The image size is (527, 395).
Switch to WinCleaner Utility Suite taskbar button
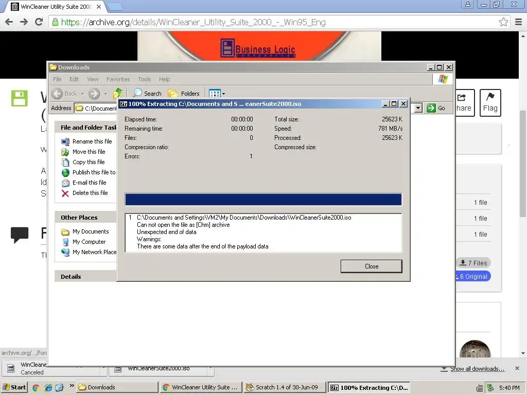click(x=201, y=387)
